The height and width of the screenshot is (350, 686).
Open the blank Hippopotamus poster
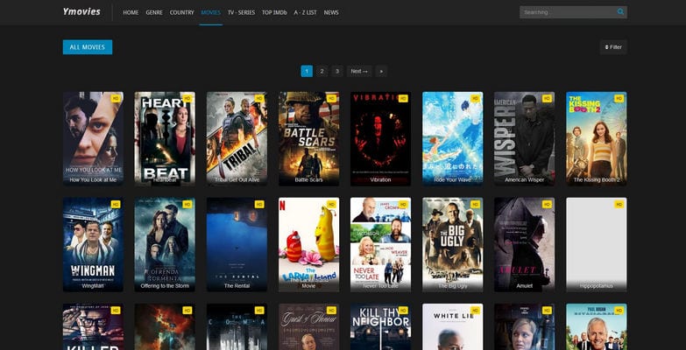click(x=597, y=245)
